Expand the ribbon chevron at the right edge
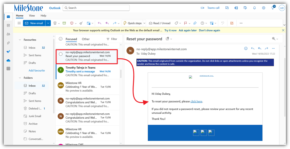 [x=284, y=25]
